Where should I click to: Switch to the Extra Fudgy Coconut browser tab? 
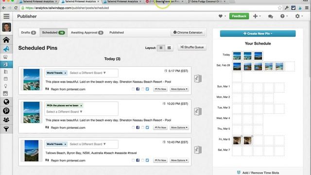(206, 1)
